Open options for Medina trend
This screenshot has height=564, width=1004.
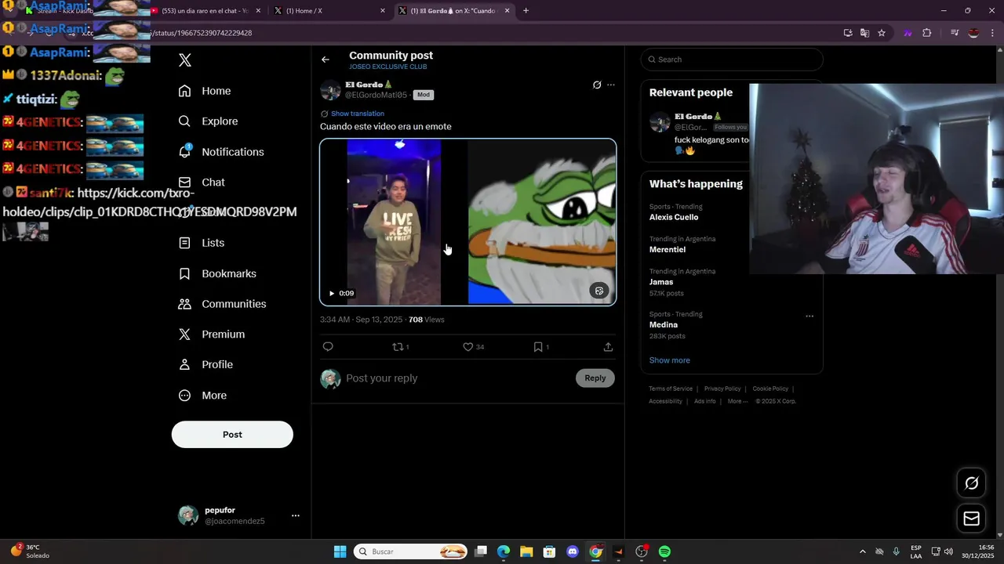809,316
